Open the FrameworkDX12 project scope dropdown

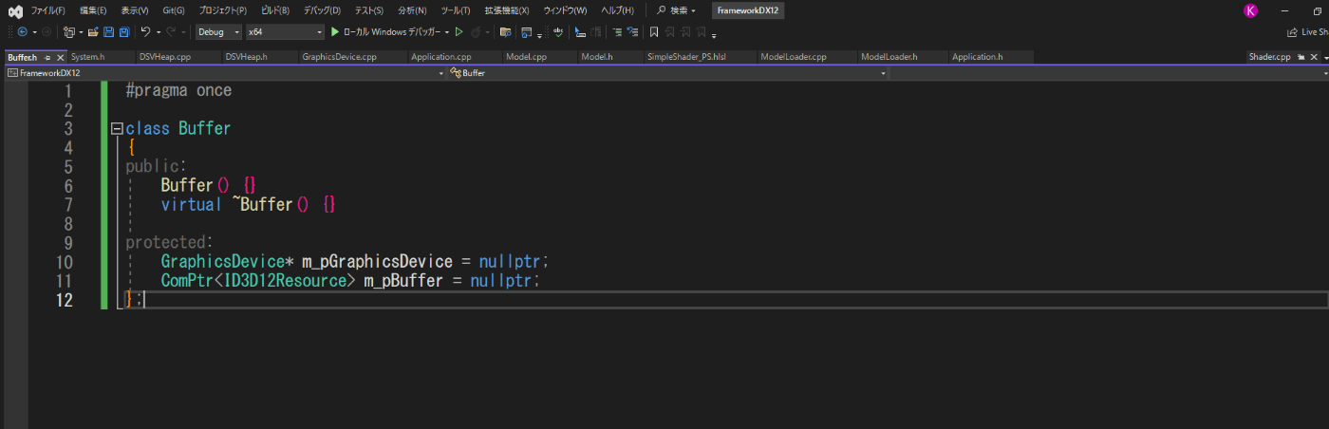(225, 72)
